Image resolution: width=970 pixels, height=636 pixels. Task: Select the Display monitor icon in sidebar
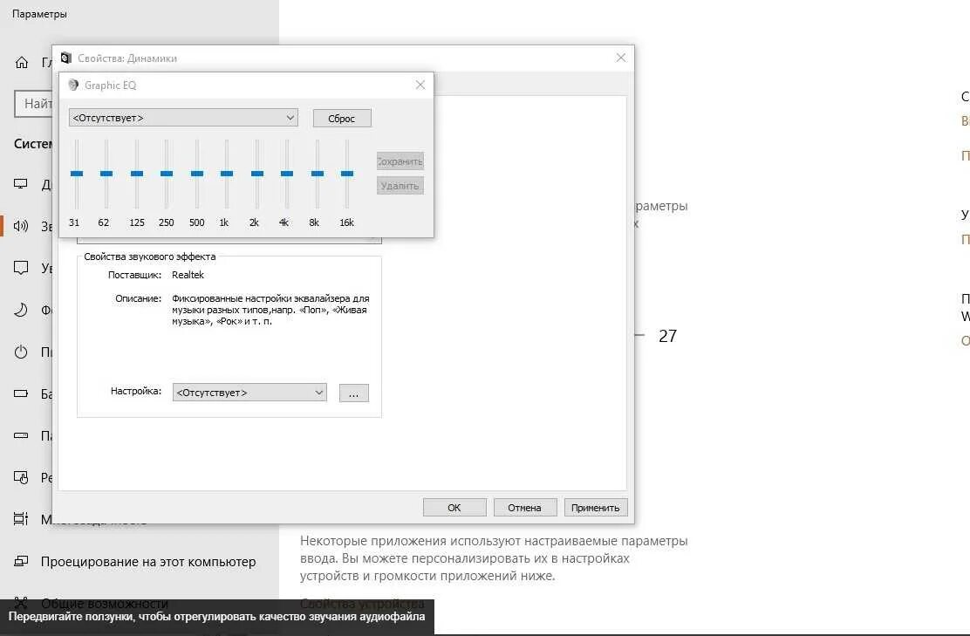click(x=21, y=184)
